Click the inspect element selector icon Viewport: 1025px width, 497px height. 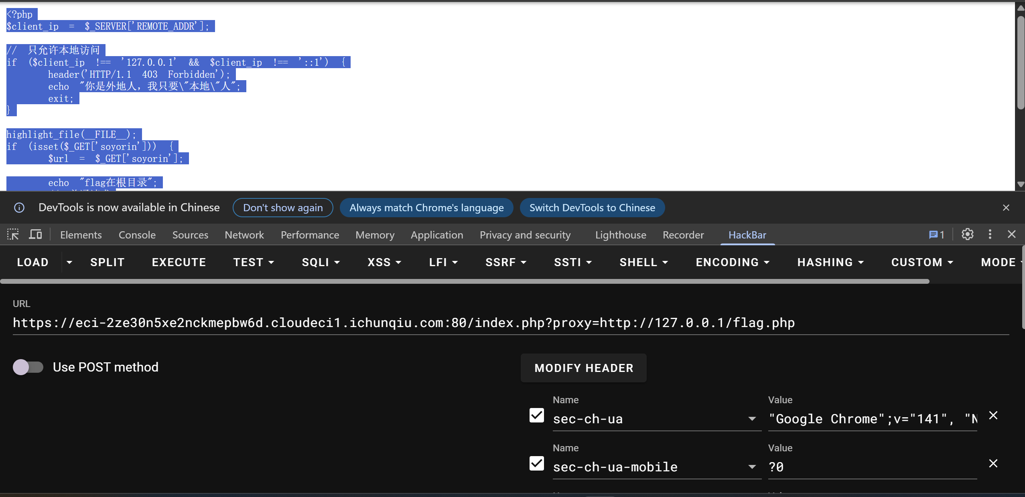(13, 234)
